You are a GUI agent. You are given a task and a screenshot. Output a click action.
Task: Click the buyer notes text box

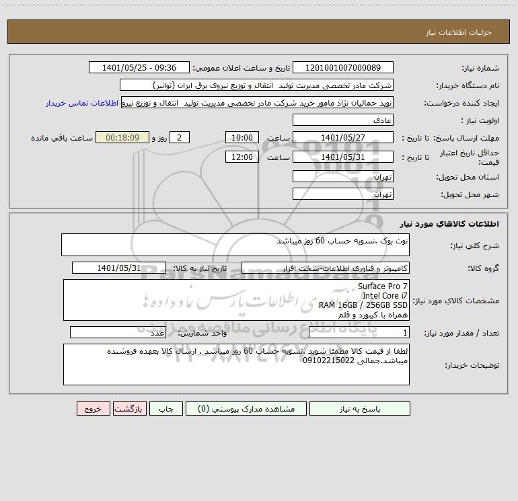236,364
